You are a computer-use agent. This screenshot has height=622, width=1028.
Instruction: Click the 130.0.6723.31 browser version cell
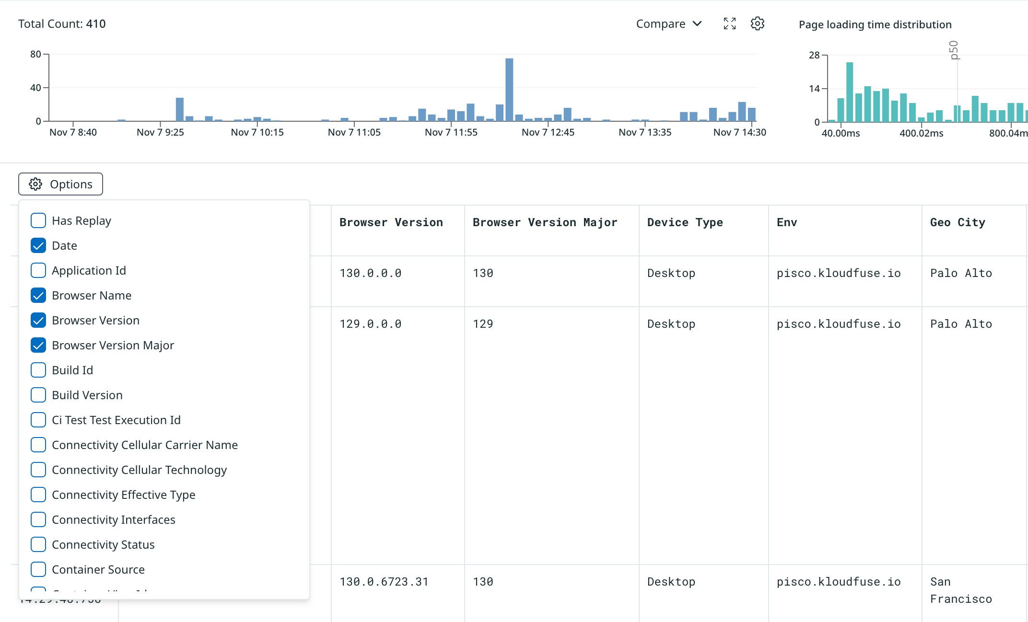384,582
